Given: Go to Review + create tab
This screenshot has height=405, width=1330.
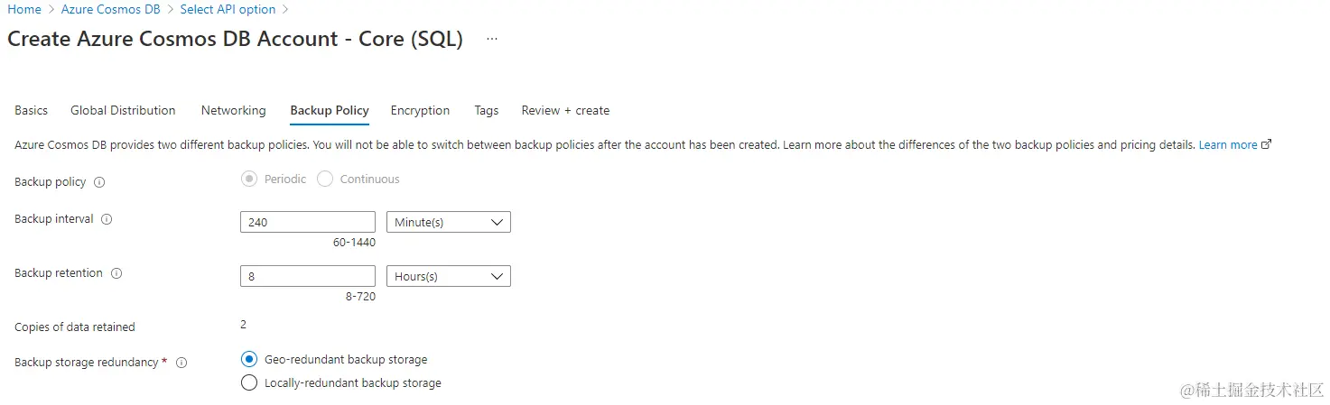Looking at the screenshot, I should point(565,110).
